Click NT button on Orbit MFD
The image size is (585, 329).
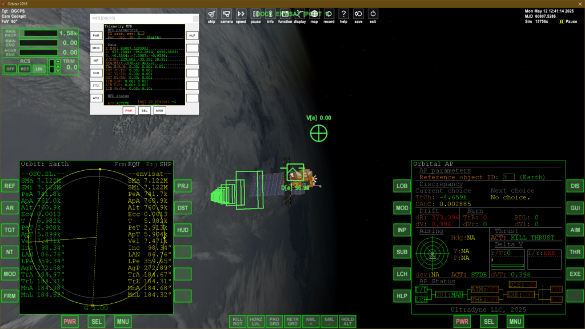pyautogui.click(x=10, y=252)
